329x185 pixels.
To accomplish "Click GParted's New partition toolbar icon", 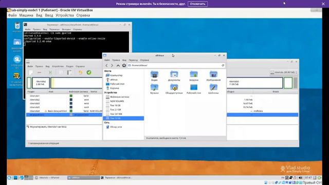I will (31, 72).
